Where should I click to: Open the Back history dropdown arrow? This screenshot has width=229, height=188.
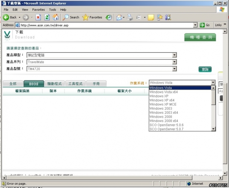point(19,18)
